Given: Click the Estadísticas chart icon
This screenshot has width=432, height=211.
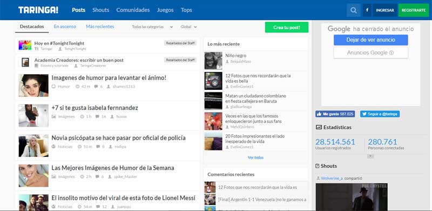Looking at the screenshot, I should (x=319, y=127).
